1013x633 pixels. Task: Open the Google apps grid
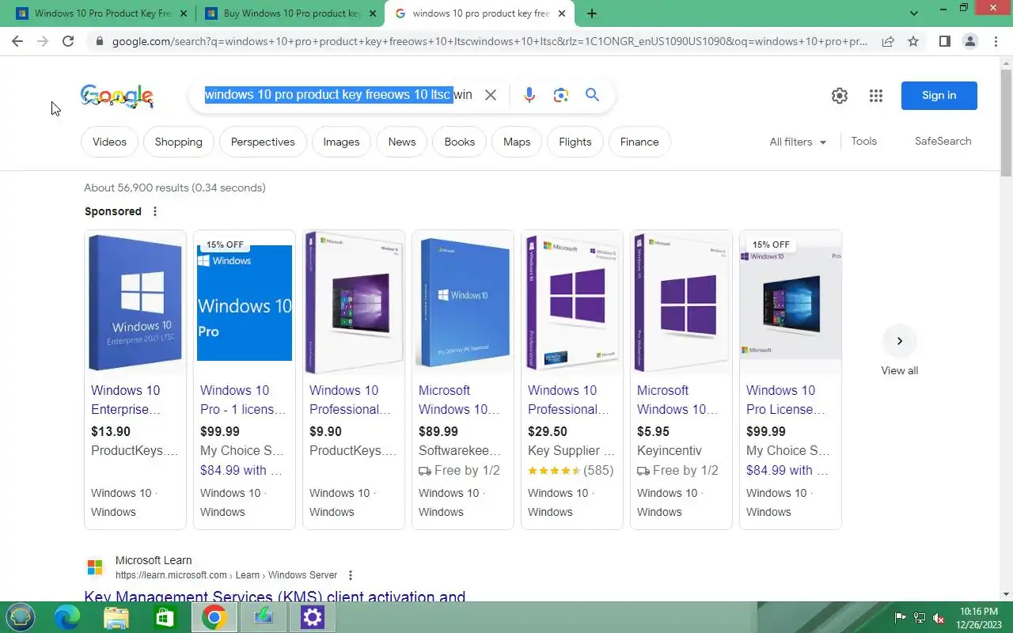click(x=875, y=96)
